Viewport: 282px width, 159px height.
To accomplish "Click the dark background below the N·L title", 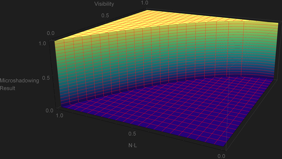I will coord(133,154).
